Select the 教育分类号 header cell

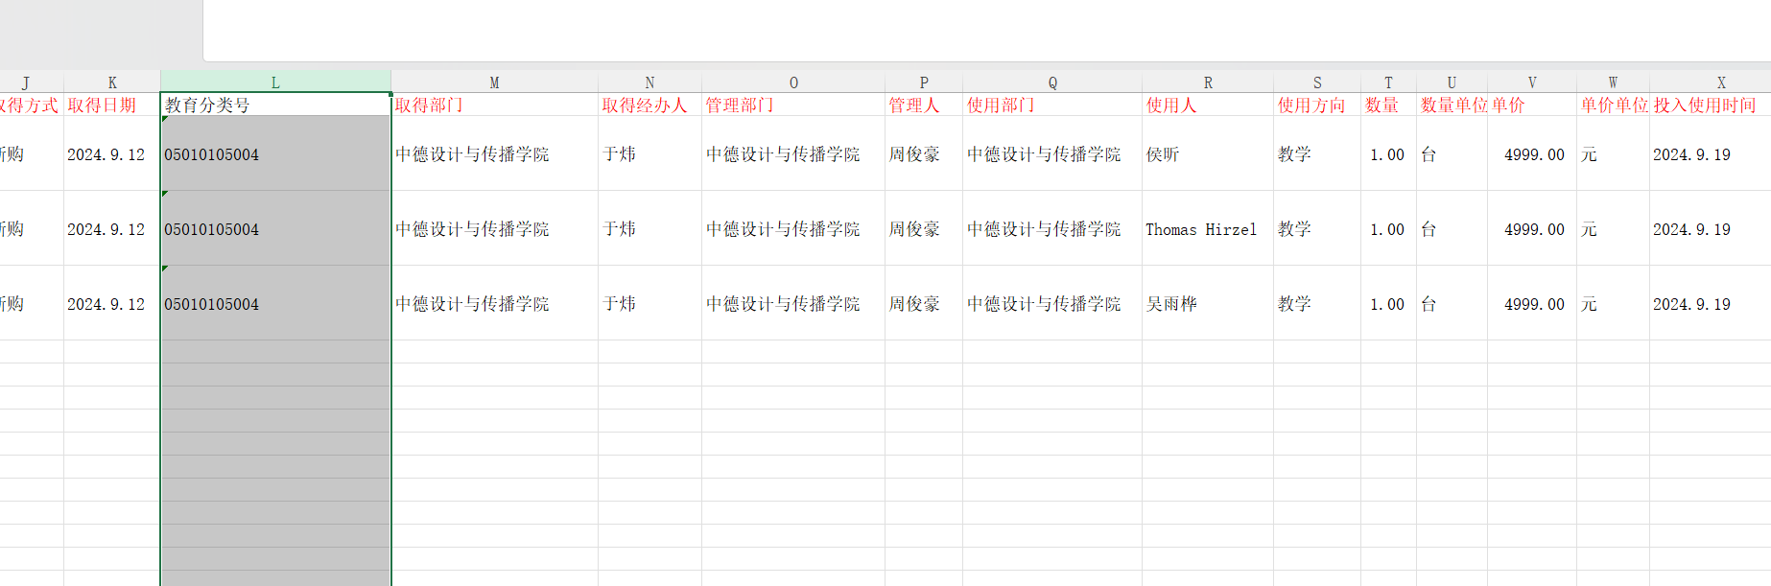[274, 105]
